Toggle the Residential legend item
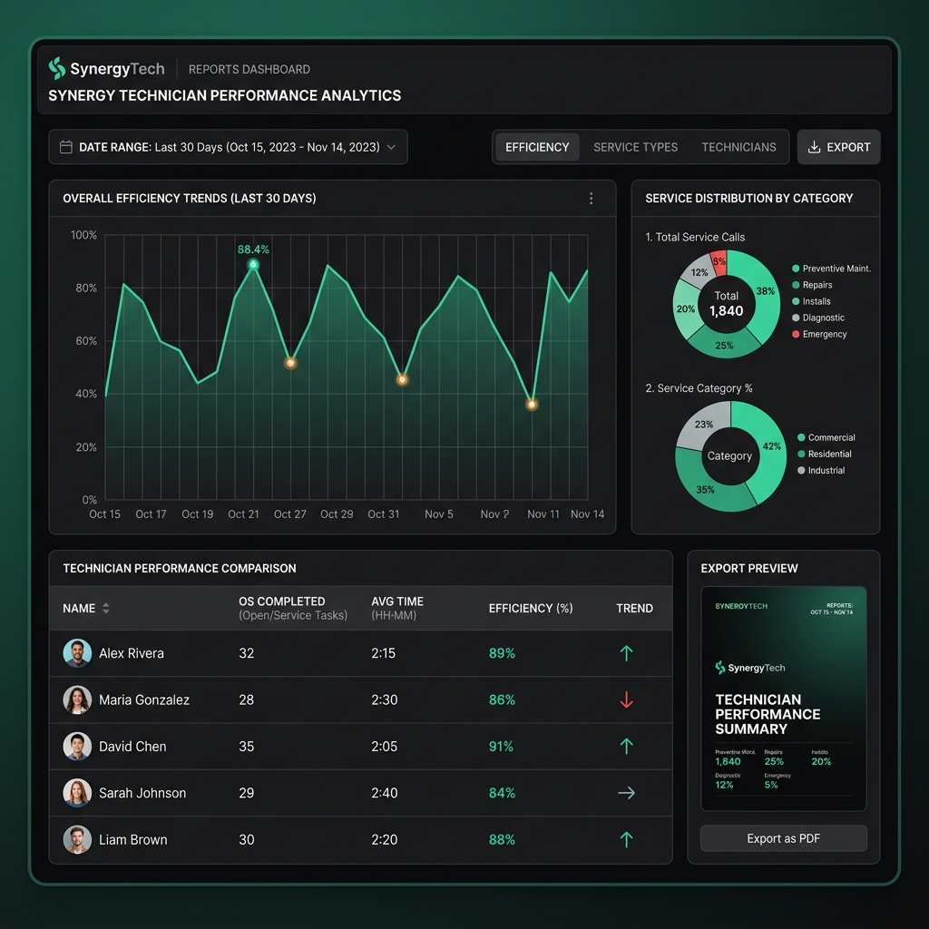The image size is (929, 929). (824, 454)
